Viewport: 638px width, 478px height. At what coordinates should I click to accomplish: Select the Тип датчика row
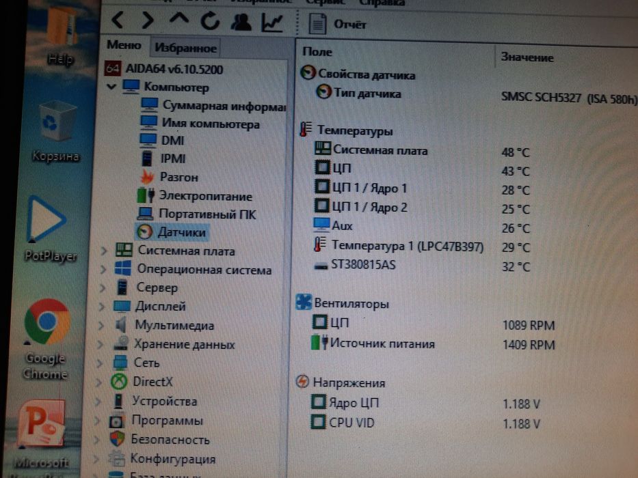359,93
